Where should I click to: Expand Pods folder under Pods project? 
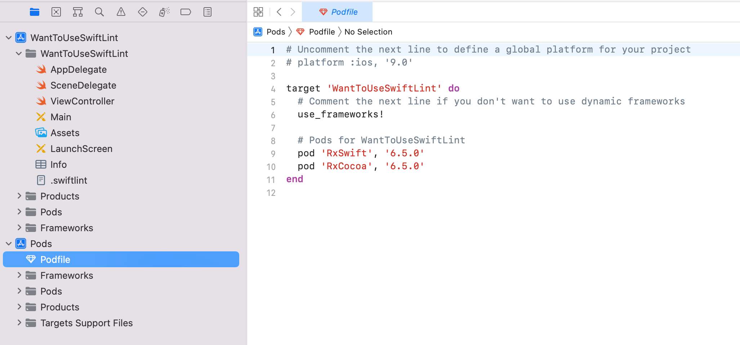pyautogui.click(x=19, y=291)
